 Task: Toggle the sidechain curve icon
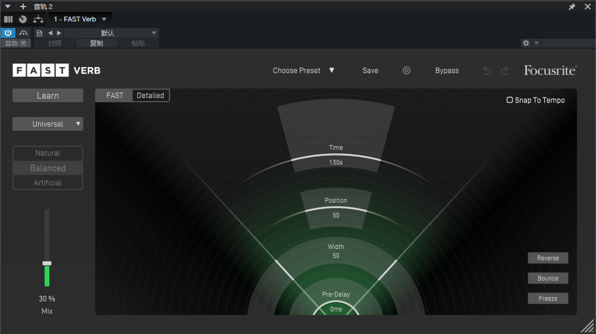coord(24,33)
